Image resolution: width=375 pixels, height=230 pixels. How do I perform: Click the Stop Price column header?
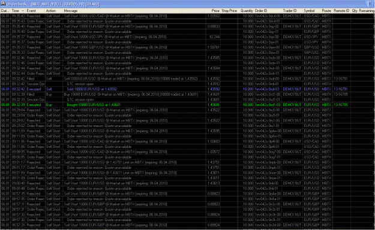coord(229,11)
